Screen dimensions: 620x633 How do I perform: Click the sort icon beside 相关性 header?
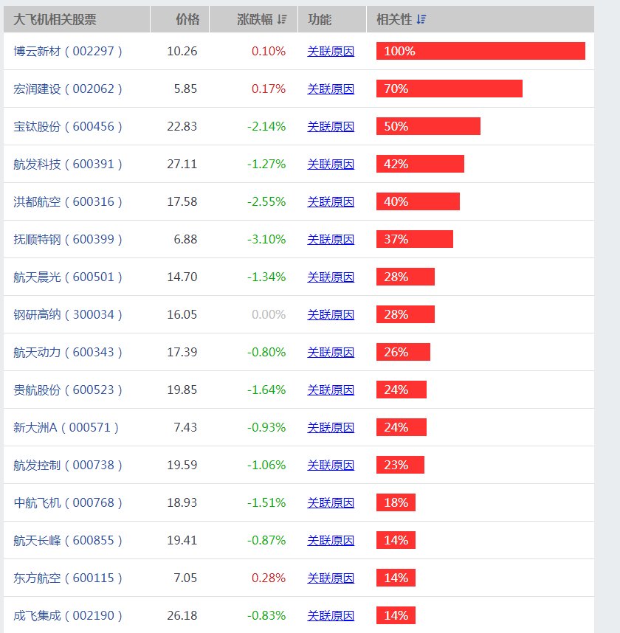421,19
